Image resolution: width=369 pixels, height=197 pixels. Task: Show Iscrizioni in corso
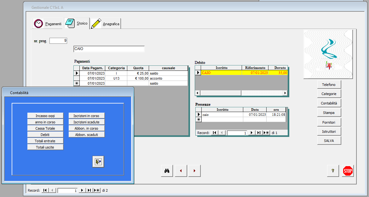(x=87, y=116)
